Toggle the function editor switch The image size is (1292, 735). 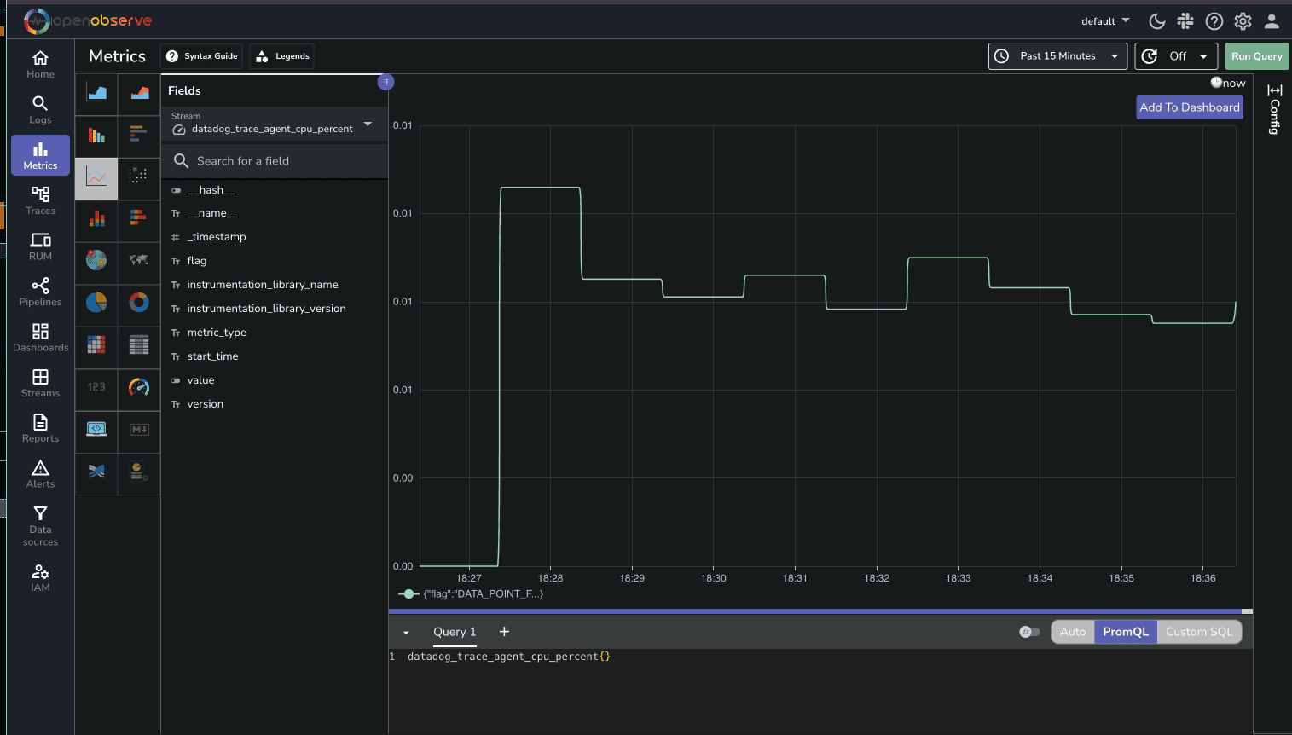pyautogui.click(x=1029, y=632)
